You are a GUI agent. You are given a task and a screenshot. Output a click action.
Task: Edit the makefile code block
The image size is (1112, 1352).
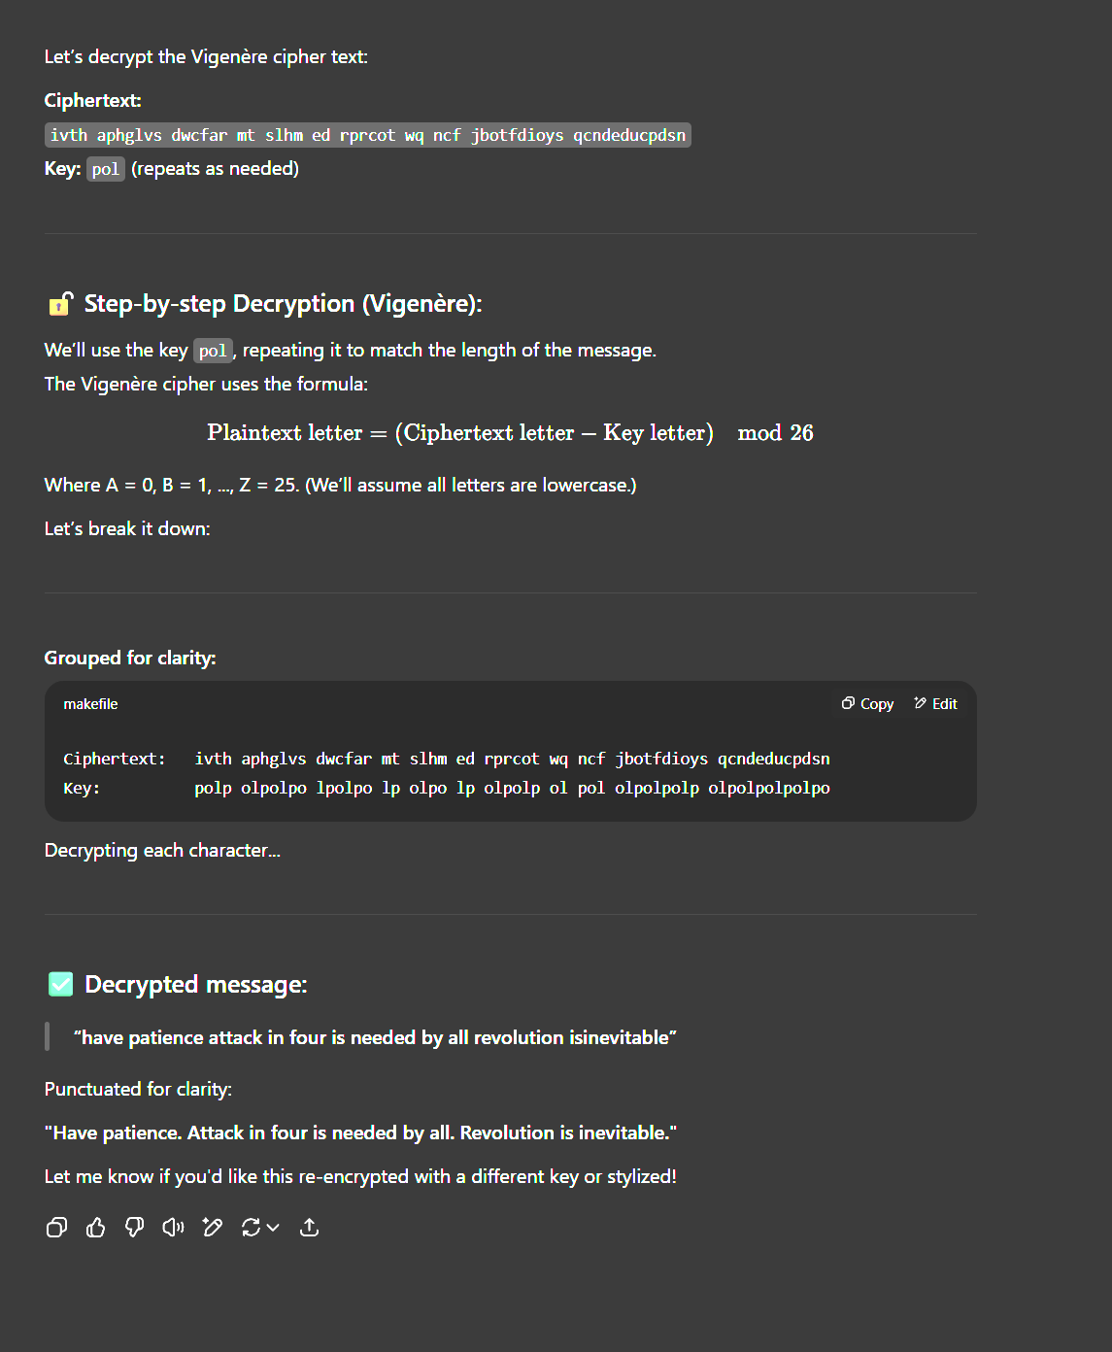tap(935, 704)
